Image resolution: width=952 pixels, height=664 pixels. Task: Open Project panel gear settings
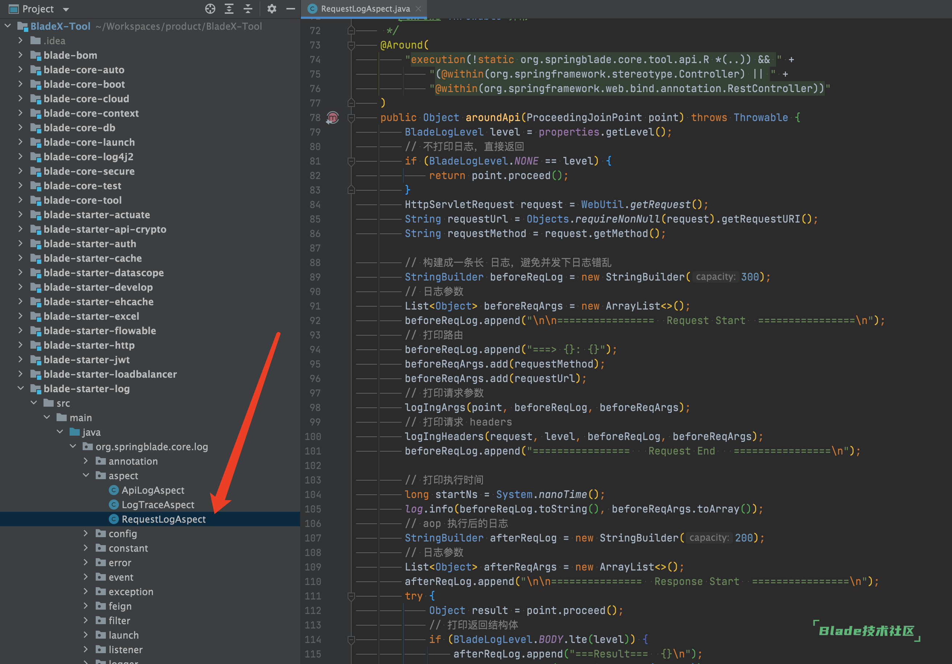point(272,9)
